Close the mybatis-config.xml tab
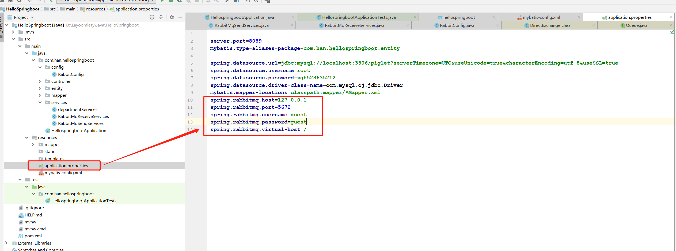 (579, 17)
